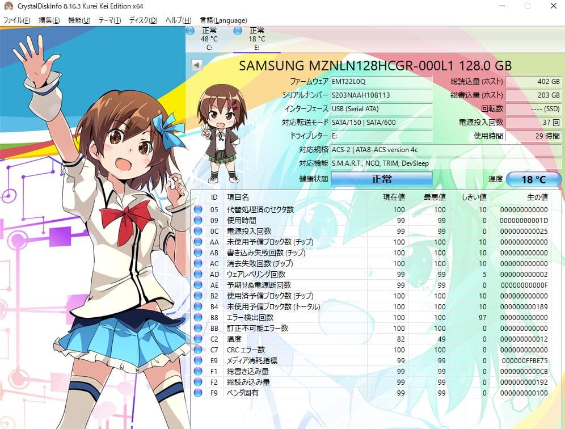The height and width of the screenshot is (429, 565).
Task: Click status orb for row AD ウェアレベリング回数
Action: click(x=198, y=274)
